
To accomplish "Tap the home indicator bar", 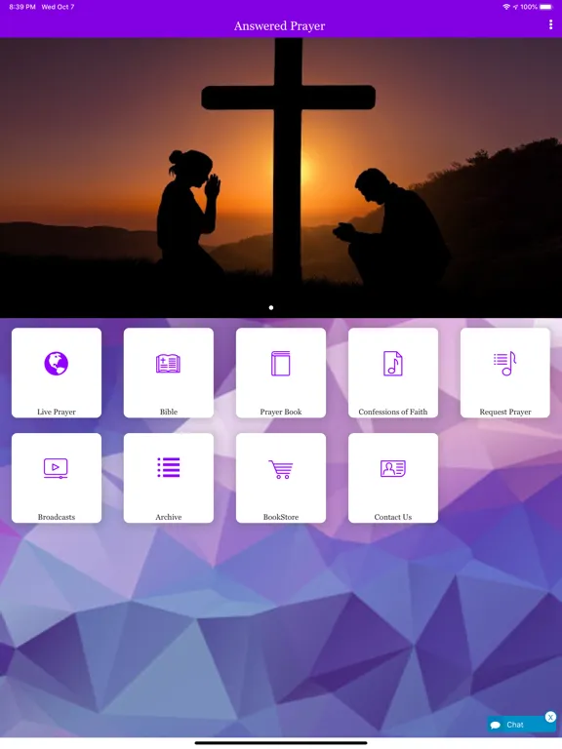I will [x=281, y=743].
